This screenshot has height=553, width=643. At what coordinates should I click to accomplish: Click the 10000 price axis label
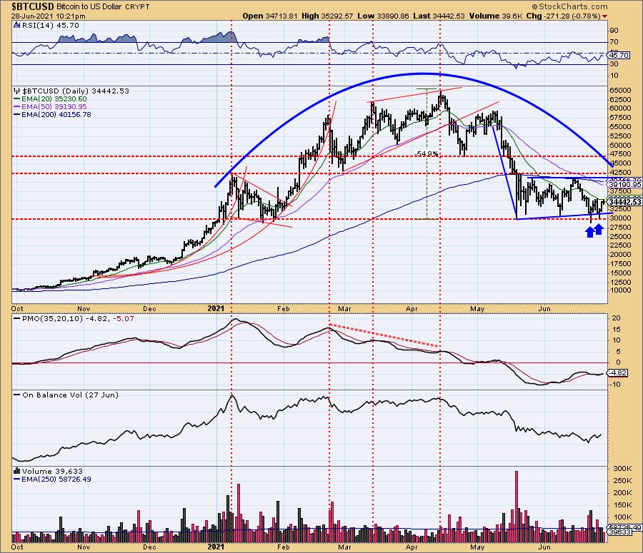(x=620, y=290)
